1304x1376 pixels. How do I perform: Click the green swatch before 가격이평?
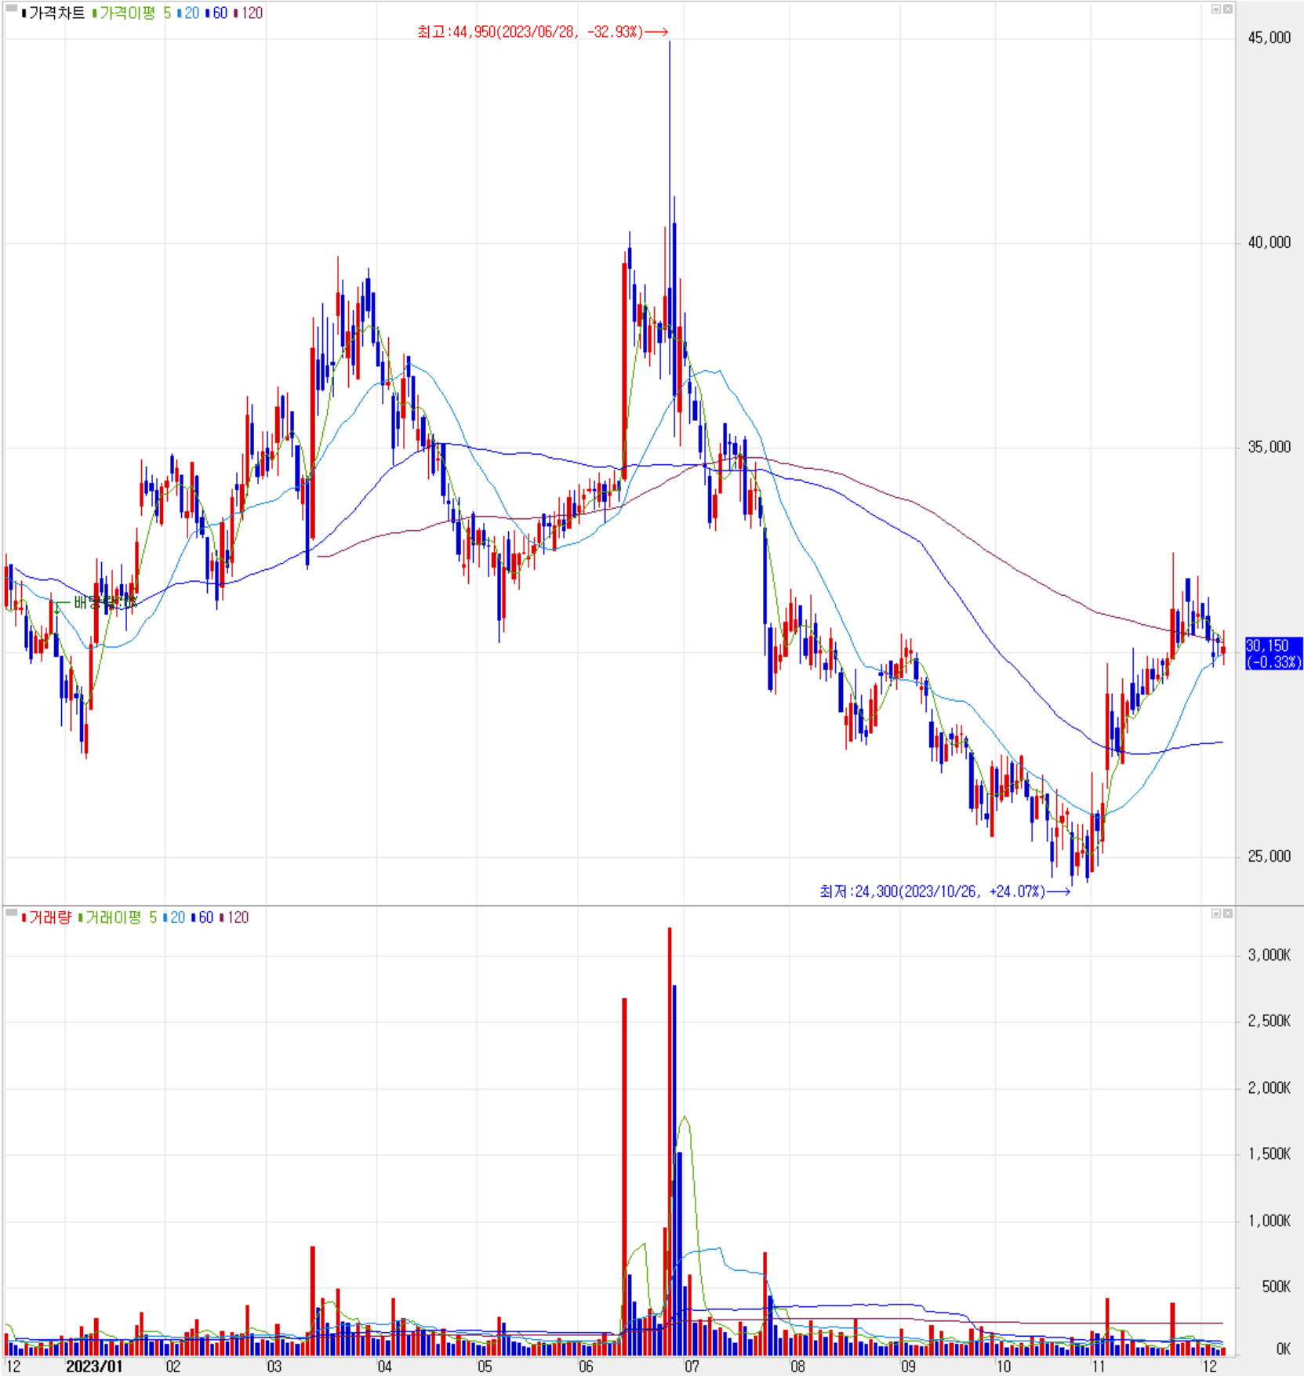click(94, 13)
